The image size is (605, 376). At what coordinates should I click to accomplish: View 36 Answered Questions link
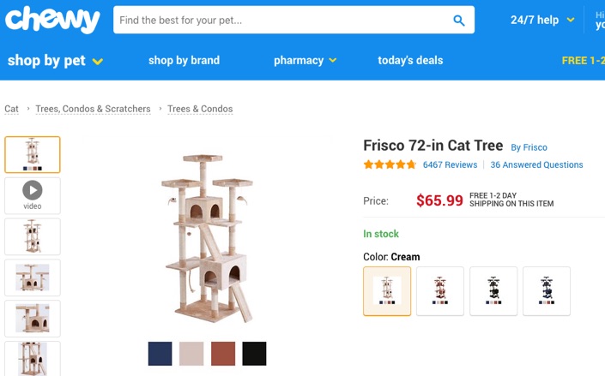click(x=536, y=164)
